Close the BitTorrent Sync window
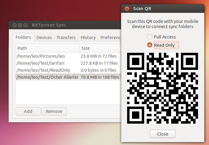Viewport: 209px width, 145px height. pyautogui.click(x=15, y=25)
